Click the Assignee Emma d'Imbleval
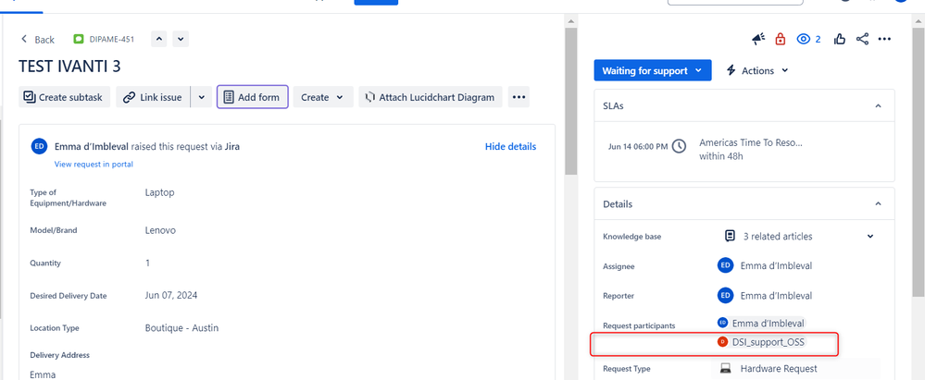This screenshot has width=925, height=380. [x=765, y=265]
